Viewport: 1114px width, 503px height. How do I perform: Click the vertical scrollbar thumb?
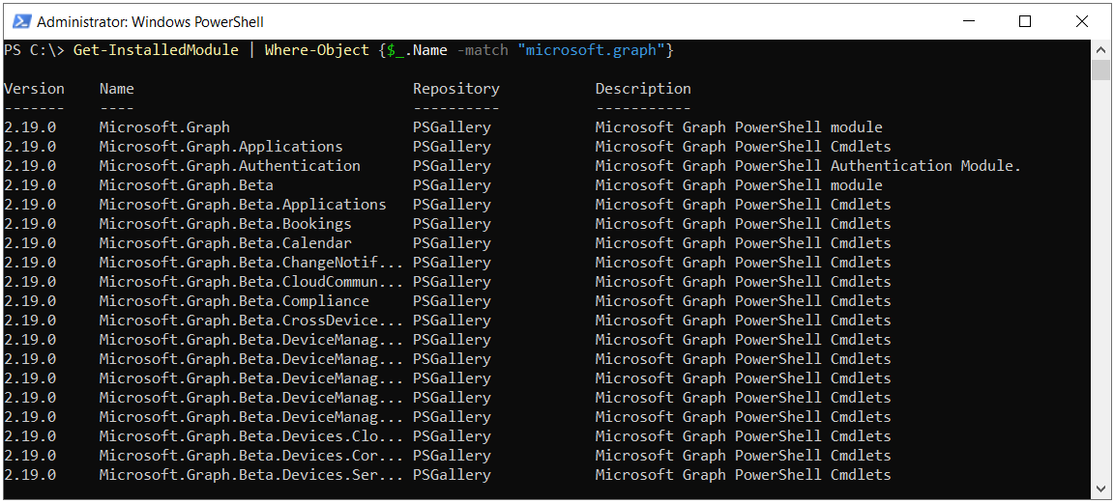coord(1100,70)
